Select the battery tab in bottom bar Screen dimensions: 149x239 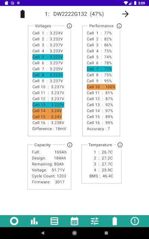coord(115,221)
